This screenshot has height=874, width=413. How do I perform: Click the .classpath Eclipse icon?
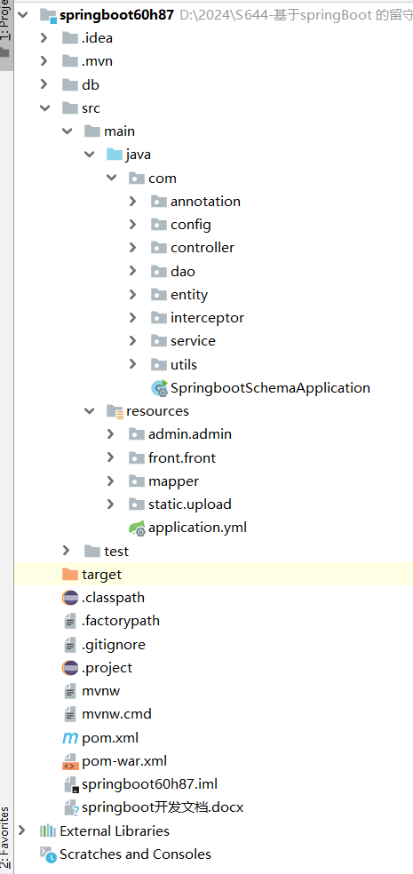[70, 598]
